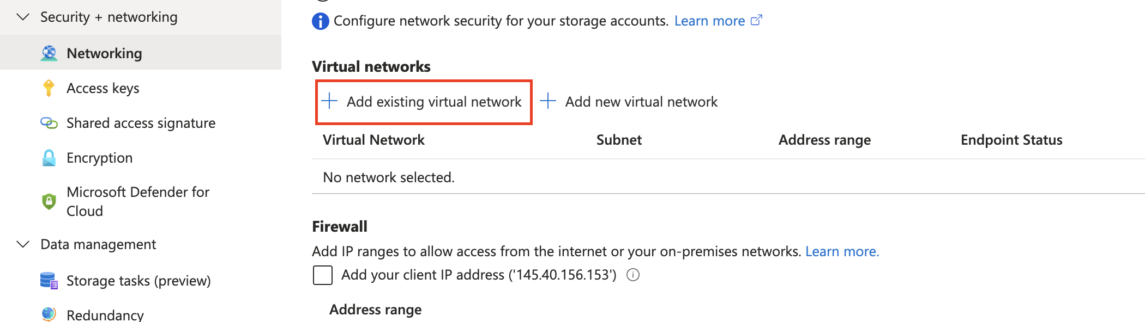Click the Access keys key icon
The width and height of the screenshot is (1145, 322).
coord(49,88)
